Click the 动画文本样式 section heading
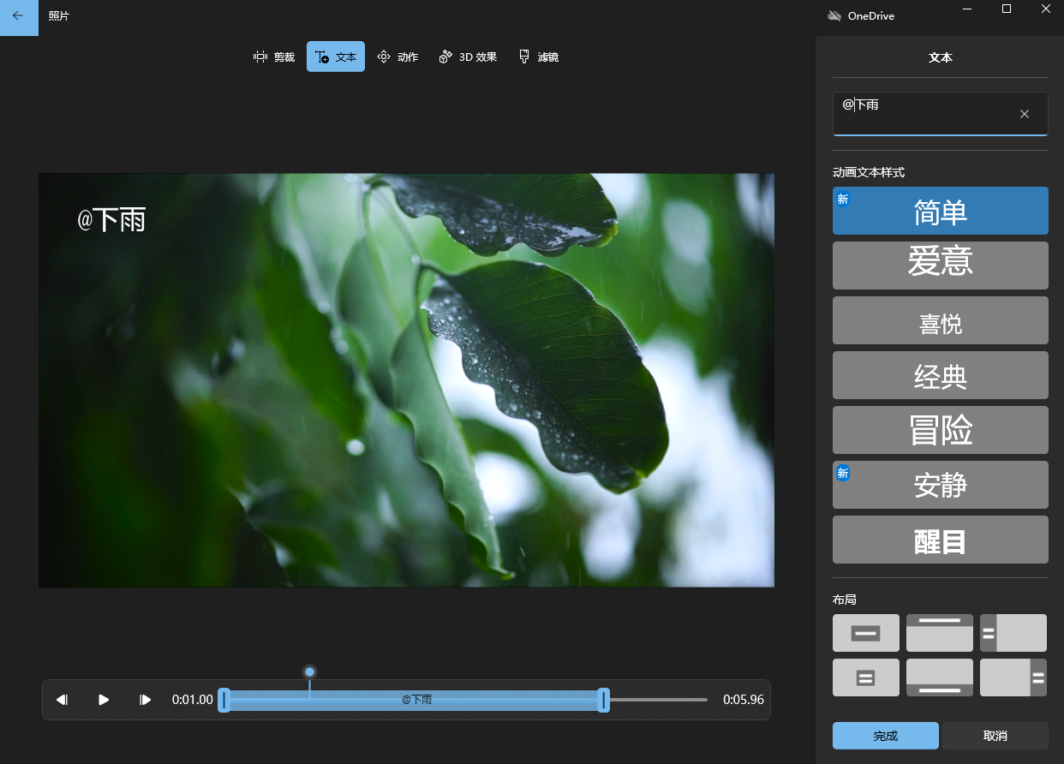The image size is (1064, 764). pos(869,172)
